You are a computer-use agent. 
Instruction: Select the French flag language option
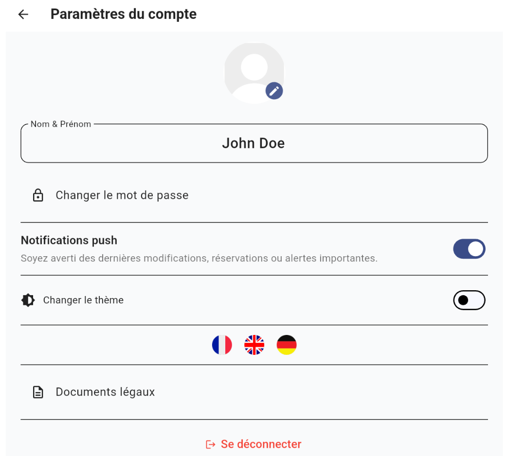(x=222, y=345)
